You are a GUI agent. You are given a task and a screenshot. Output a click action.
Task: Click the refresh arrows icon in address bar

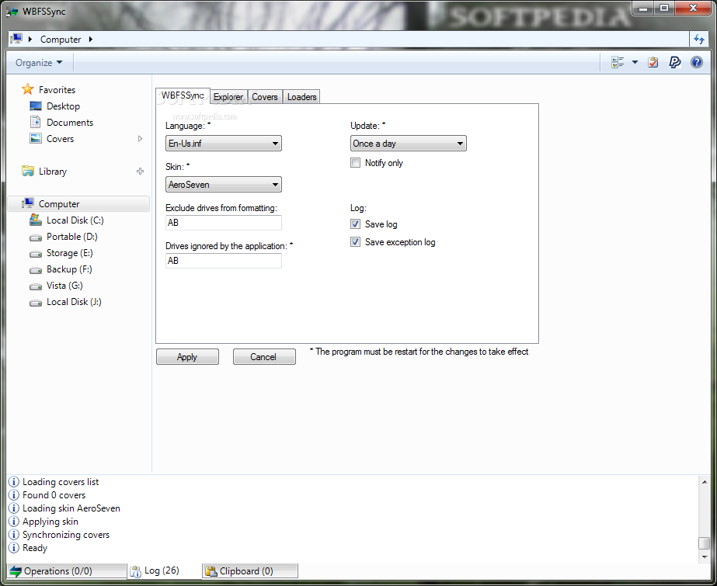pos(698,40)
